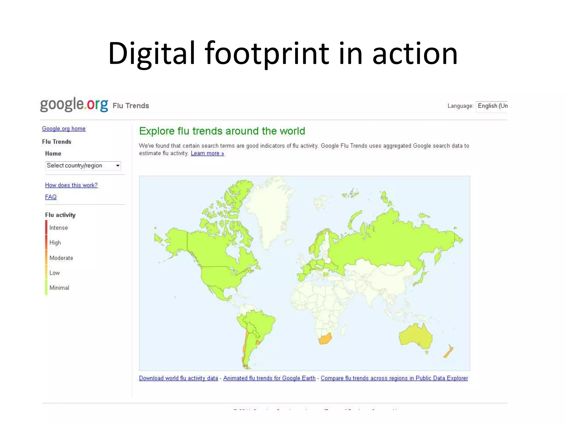Screen dimensions: 566x424
Task: Click the Minimal legend label
Action: pos(59,288)
